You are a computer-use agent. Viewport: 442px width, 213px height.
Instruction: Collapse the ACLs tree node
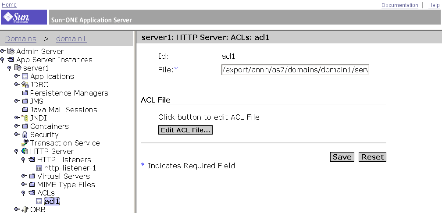tap(23, 193)
